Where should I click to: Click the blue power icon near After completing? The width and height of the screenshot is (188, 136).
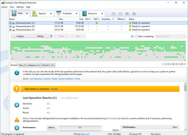(132, 36)
